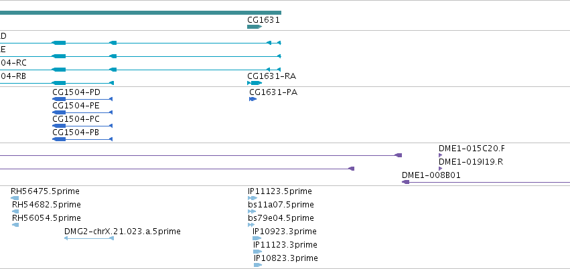This screenshot has height=269, width=570.
Task: Click the DMG2-chrX.21.023.a.5prime feature line
Action: [x=89, y=238]
